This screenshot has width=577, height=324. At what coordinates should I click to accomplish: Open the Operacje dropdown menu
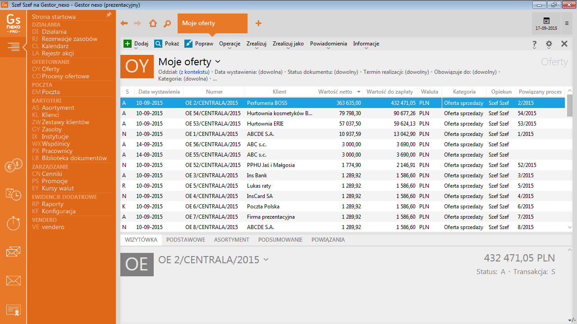pos(229,44)
